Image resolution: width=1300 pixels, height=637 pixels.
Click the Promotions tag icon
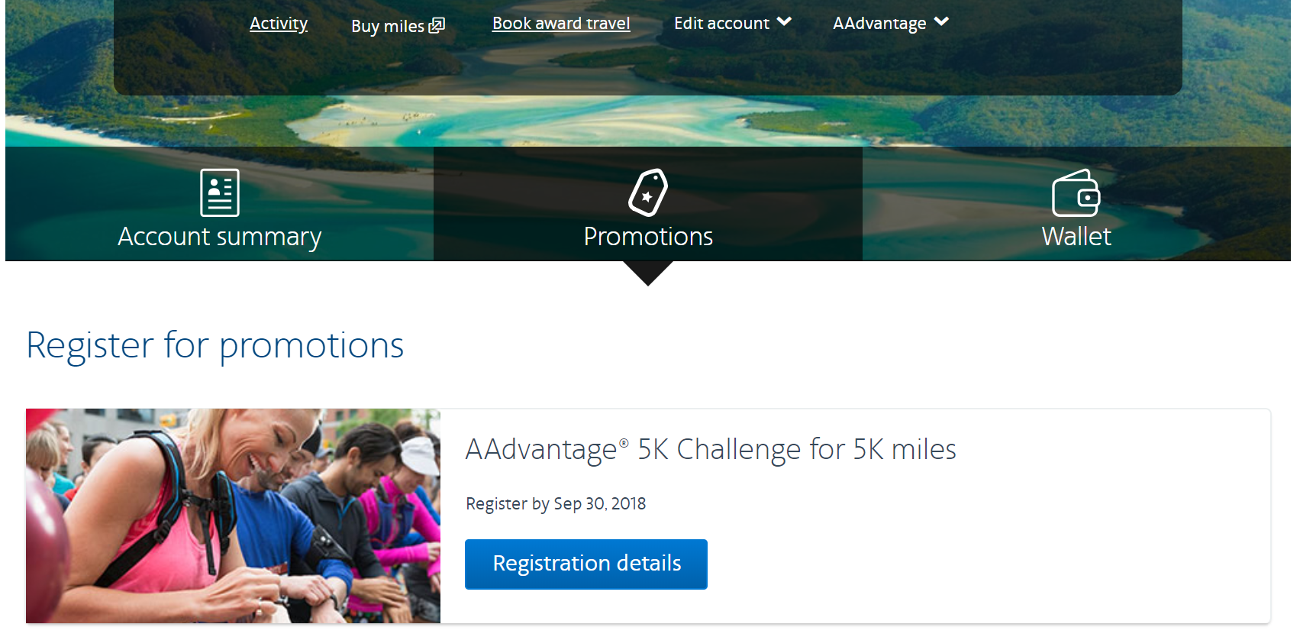point(648,192)
